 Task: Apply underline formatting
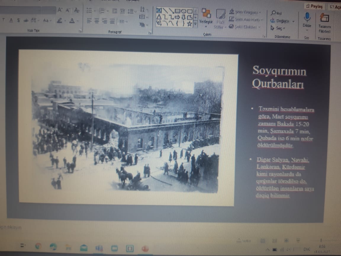click(11, 20)
